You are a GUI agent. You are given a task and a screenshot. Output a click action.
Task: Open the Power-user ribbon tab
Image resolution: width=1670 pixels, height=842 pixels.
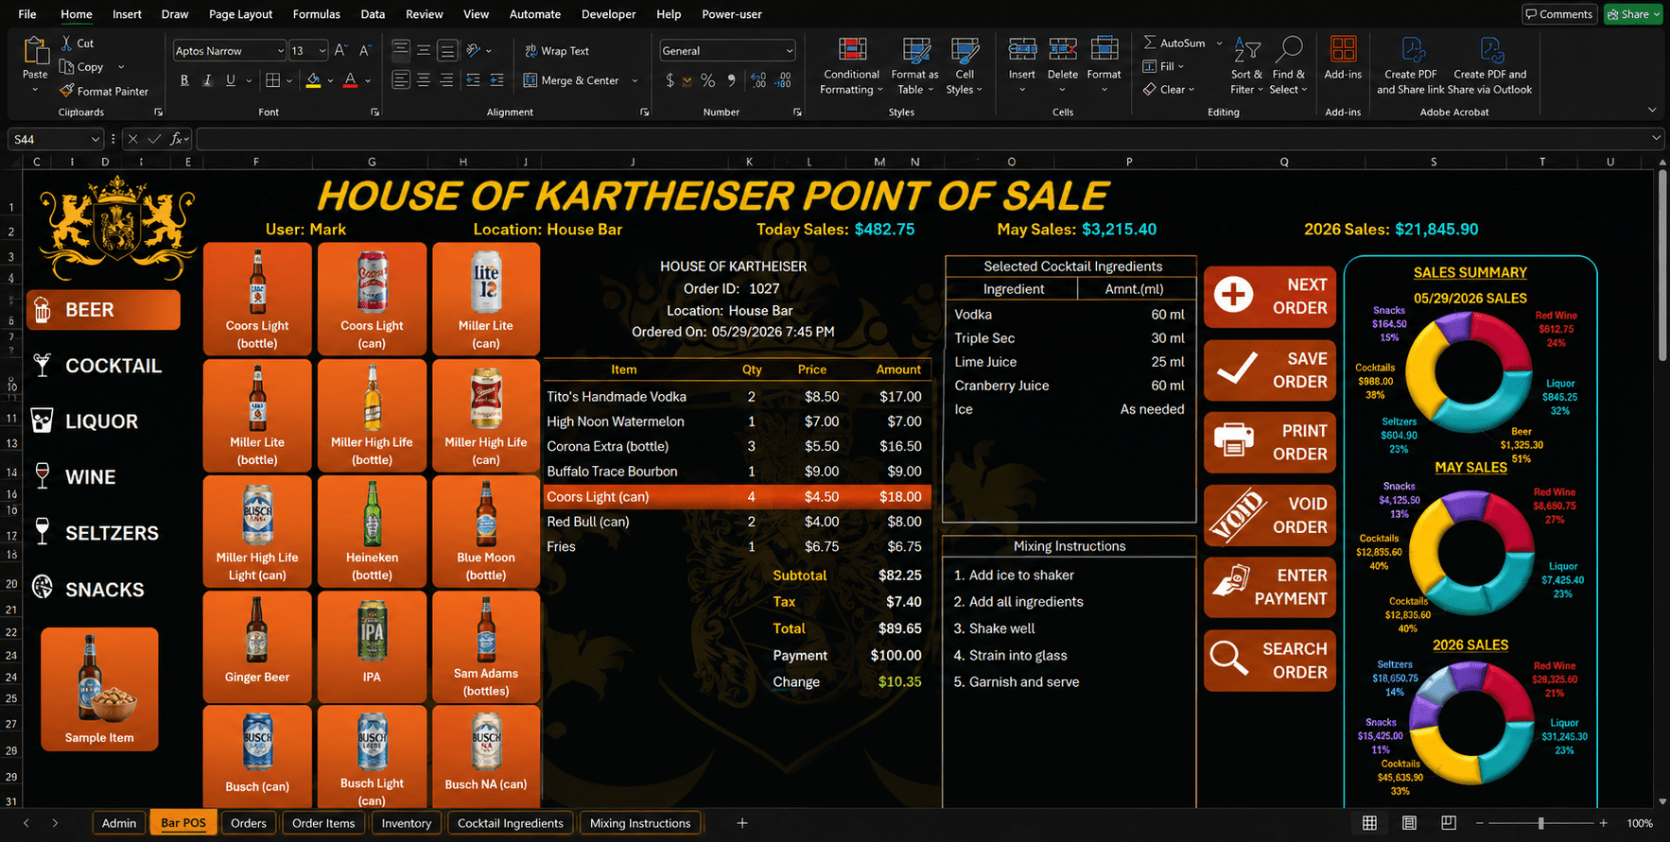click(731, 14)
